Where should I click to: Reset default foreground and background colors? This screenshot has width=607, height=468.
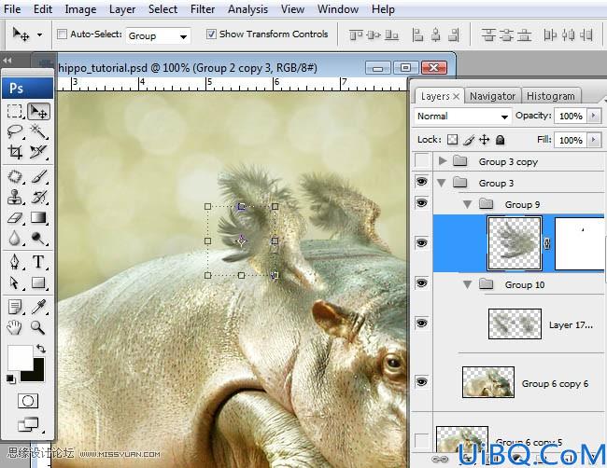(x=11, y=379)
